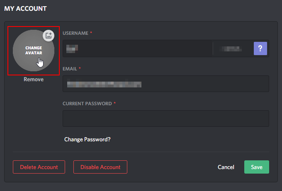Click the blurred username text
282x191 pixels.
(72, 49)
